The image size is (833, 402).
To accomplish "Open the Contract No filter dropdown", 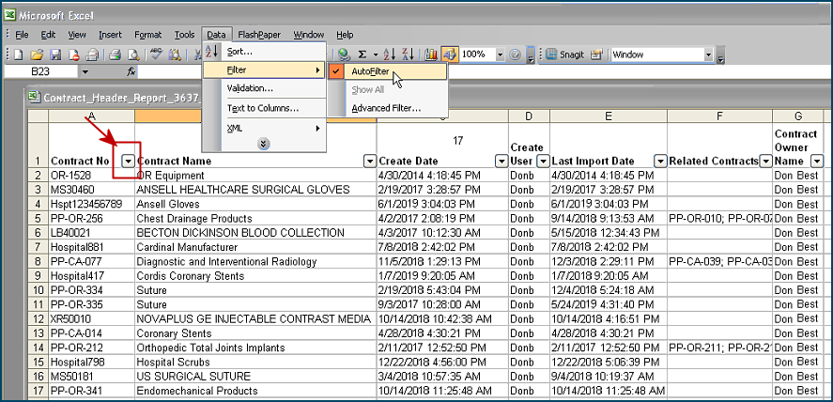I will coord(128,161).
